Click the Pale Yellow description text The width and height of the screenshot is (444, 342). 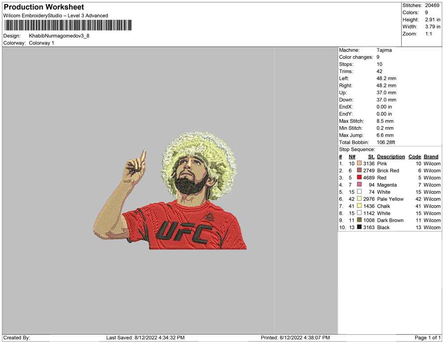pos(391,199)
